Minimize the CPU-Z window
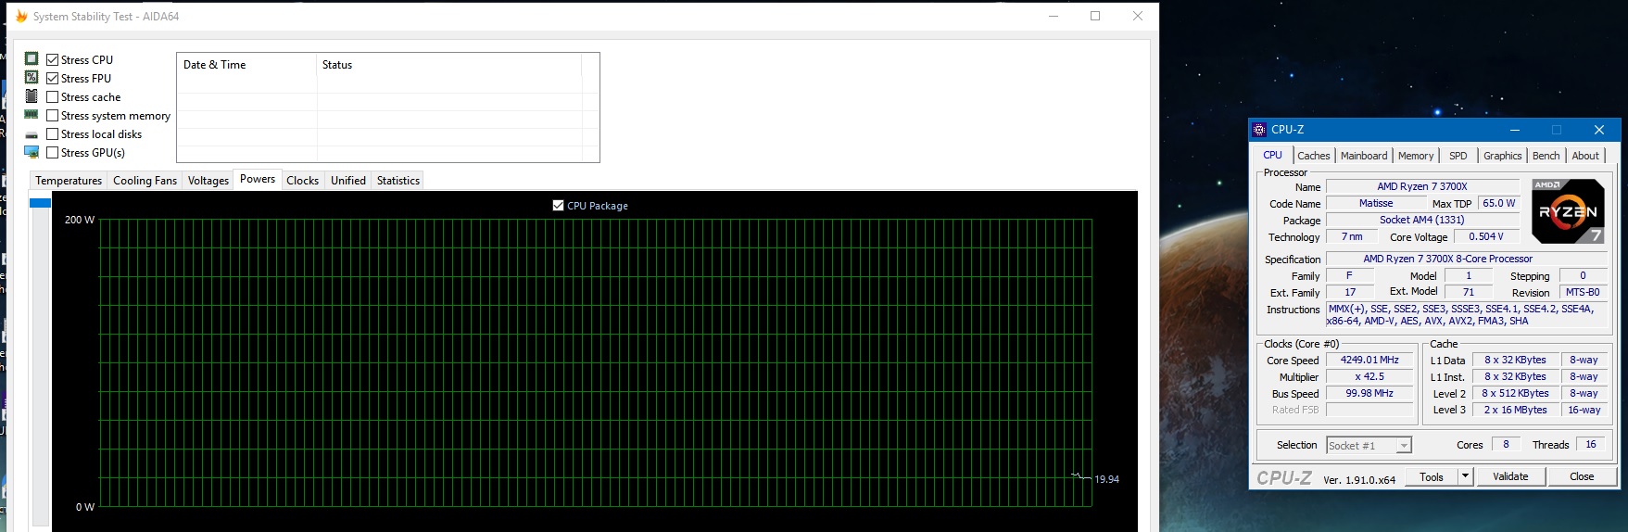Screen dimensions: 1628x532 tap(1515, 130)
